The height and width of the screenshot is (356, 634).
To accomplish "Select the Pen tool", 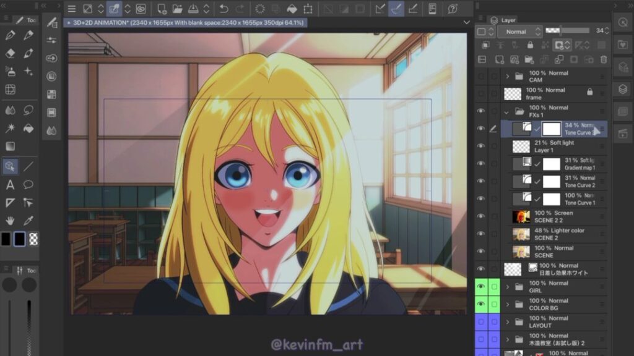I will click(x=10, y=35).
